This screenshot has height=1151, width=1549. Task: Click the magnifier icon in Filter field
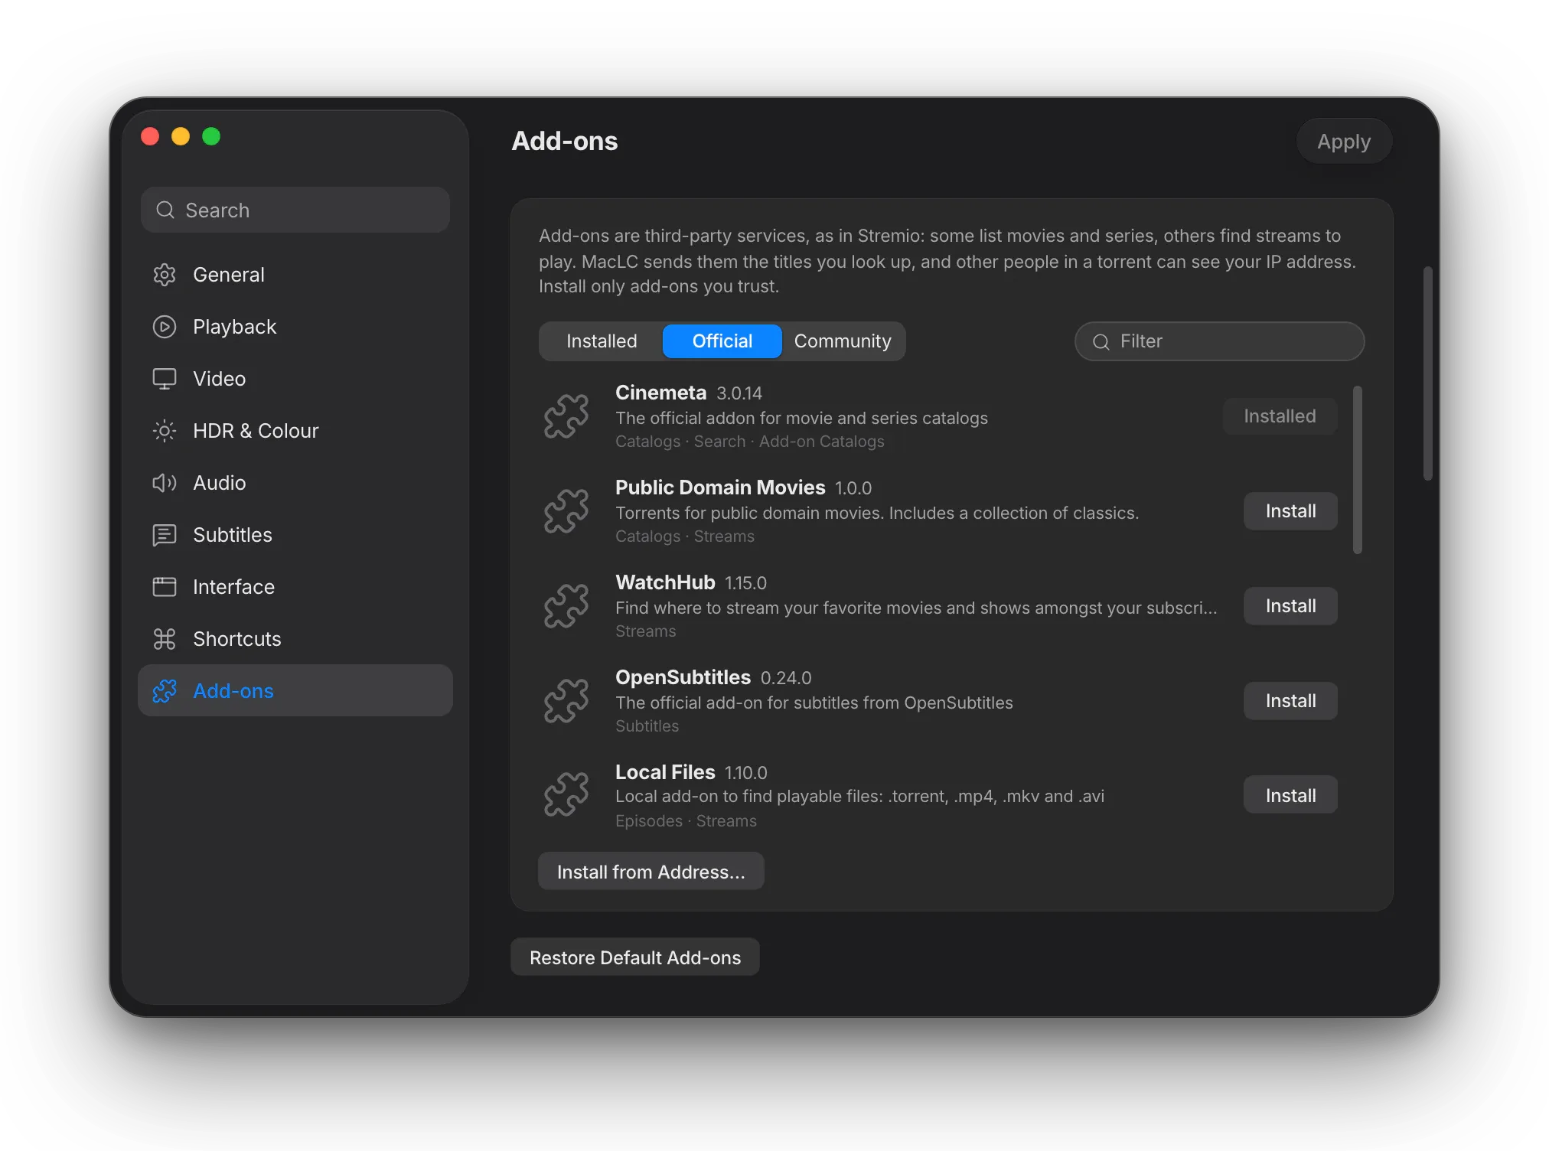pos(1101,342)
